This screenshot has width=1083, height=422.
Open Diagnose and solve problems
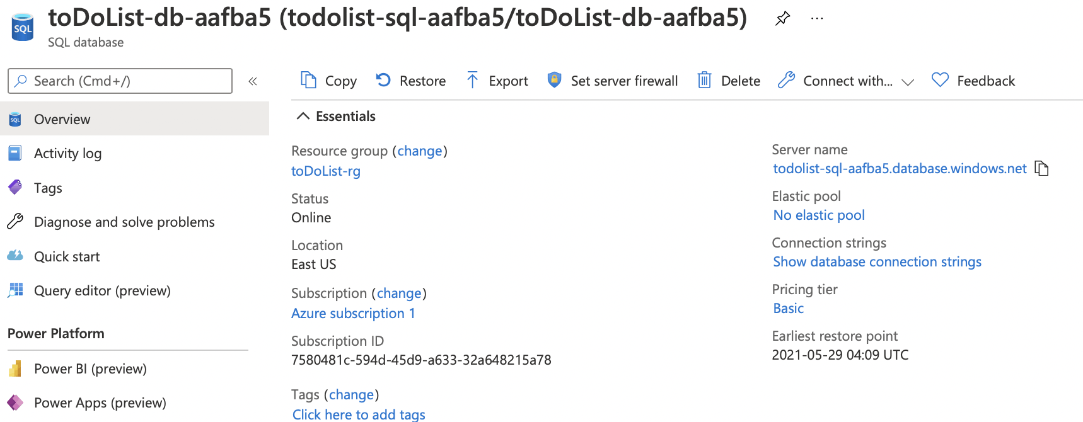click(124, 222)
